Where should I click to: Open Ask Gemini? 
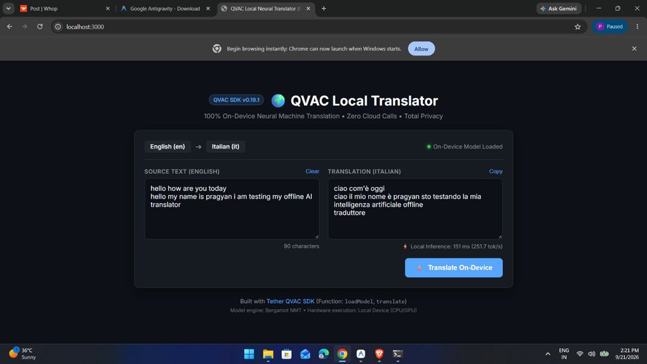point(559,8)
